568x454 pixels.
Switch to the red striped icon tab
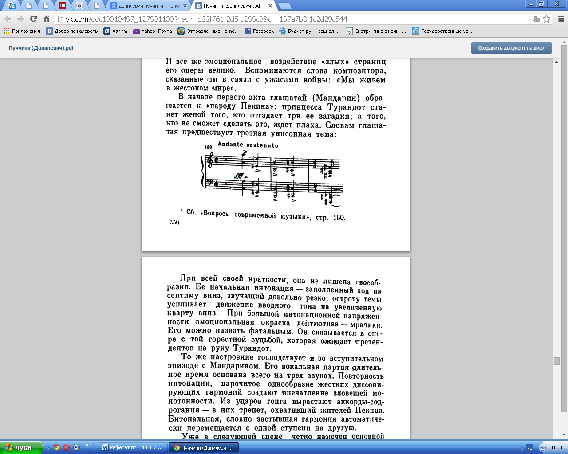point(63,6)
